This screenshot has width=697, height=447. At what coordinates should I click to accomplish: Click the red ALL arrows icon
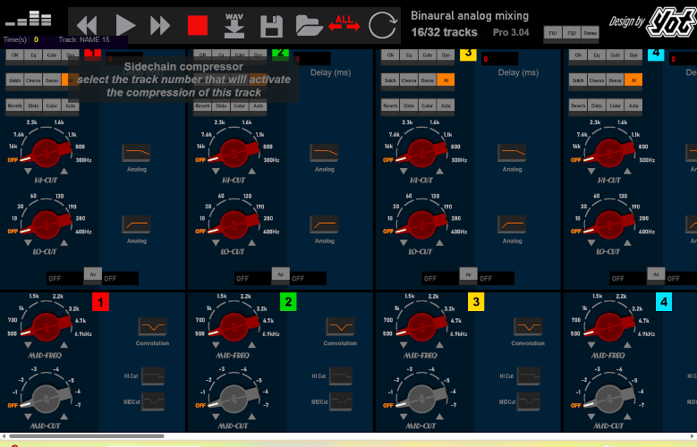(344, 24)
